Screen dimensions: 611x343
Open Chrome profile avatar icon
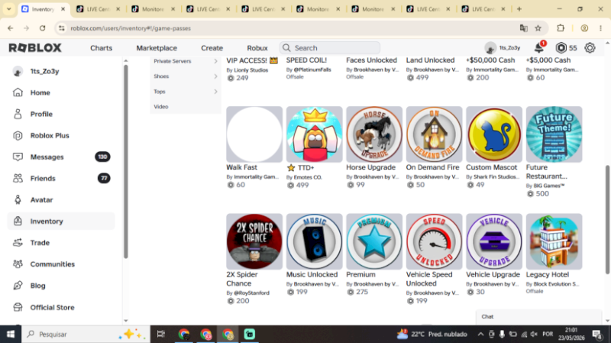pyautogui.click(x=584, y=28)
